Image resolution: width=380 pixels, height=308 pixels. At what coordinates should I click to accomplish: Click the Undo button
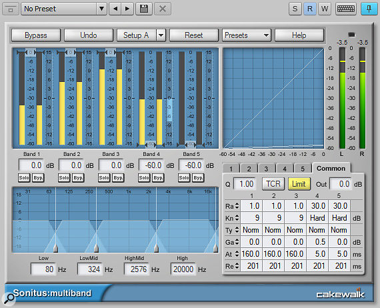pyautogui.click(x=89, y=35)
